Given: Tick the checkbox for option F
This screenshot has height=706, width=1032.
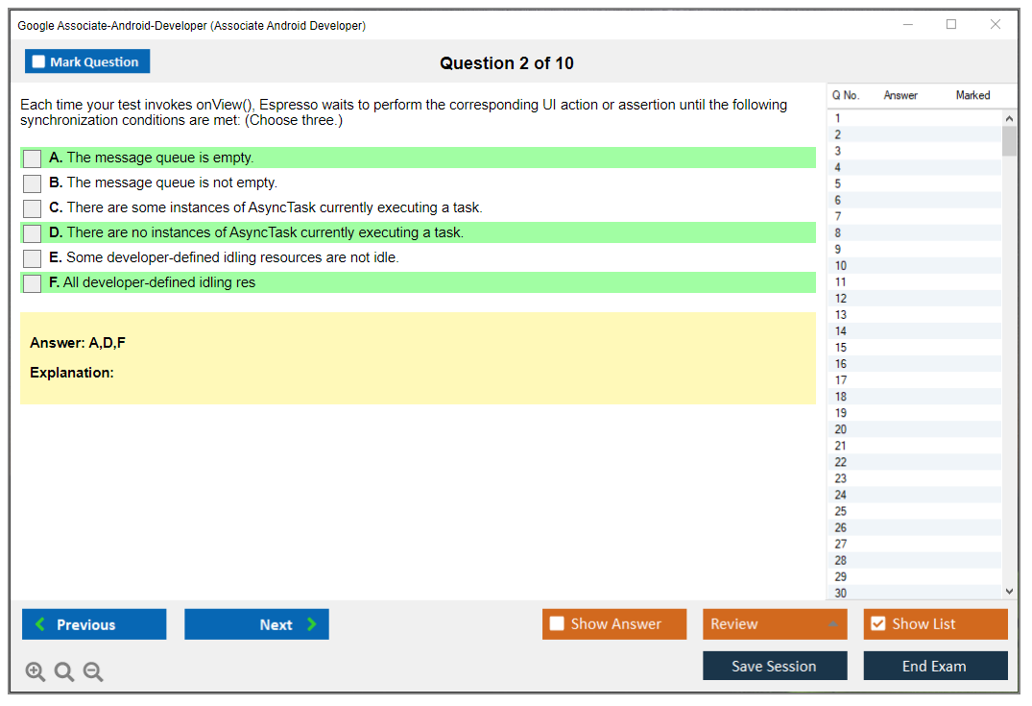Looking at the screenshot, I should point(32,283).
